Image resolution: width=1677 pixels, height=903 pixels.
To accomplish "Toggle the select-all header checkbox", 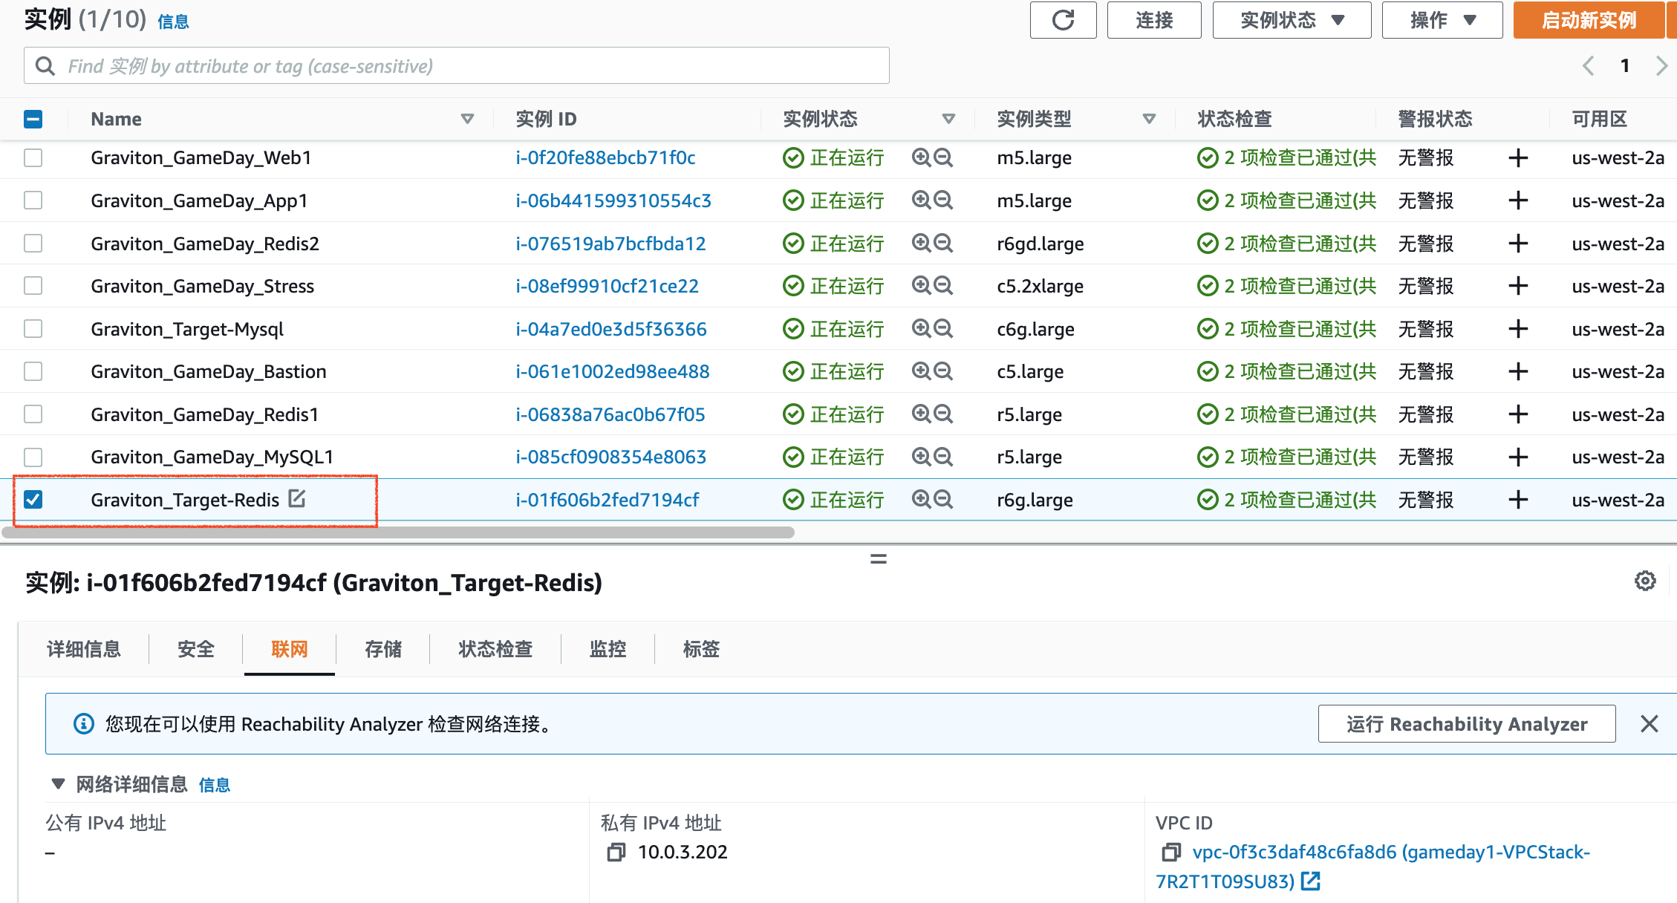I will tap(33, 119).
